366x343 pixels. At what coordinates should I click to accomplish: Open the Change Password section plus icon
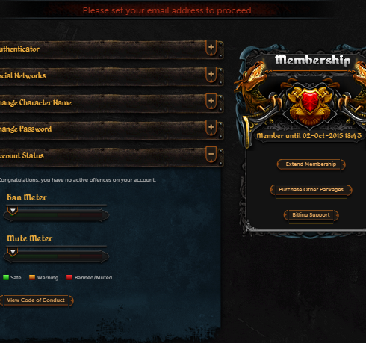(x=211, y=127)
